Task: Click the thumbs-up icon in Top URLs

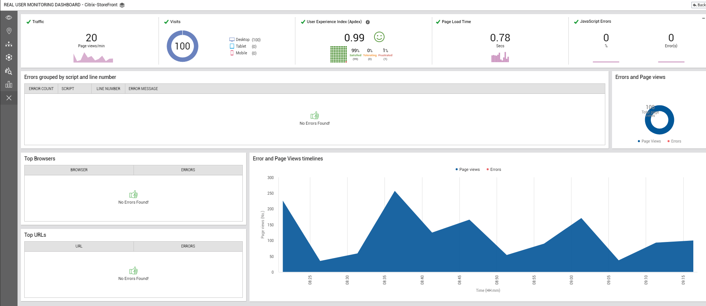Action: pyautogui.click(x=134, y=271)
